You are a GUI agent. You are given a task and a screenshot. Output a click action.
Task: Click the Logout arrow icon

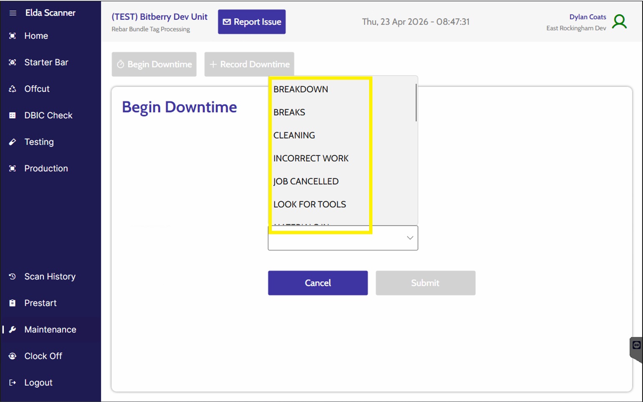tap(13, 382)
